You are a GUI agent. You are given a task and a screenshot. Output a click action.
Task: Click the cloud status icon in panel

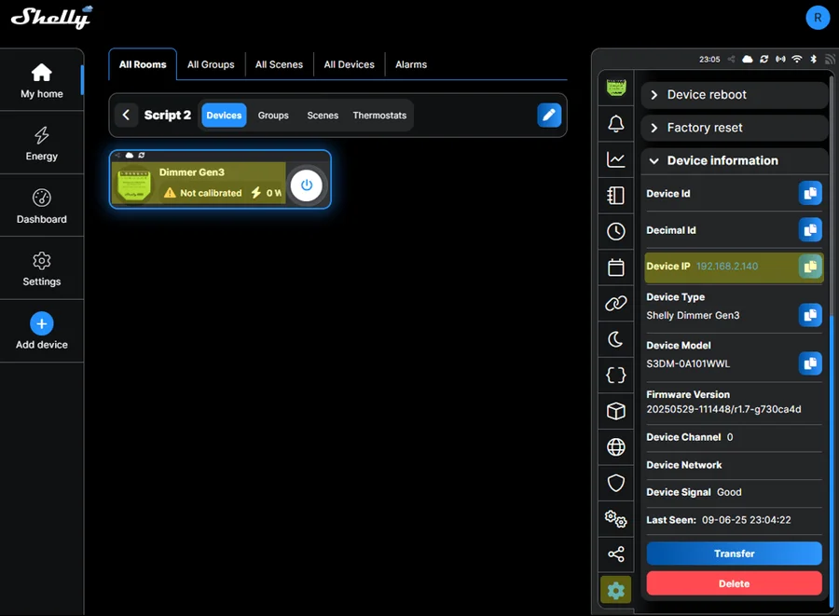tap(748, 59)
